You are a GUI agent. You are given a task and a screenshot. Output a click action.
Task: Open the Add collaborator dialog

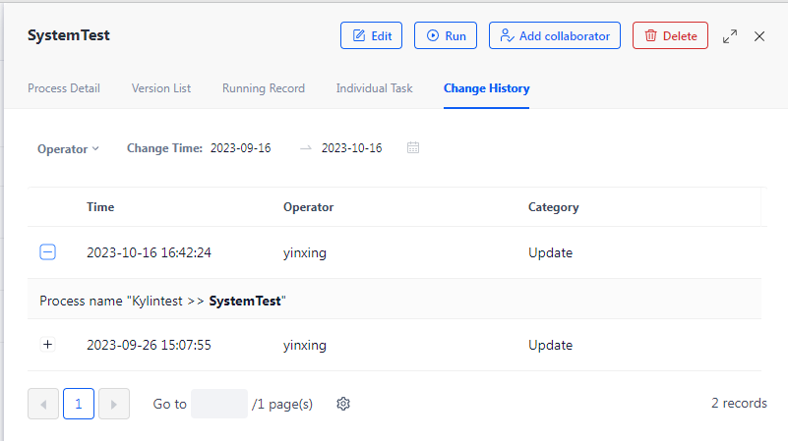click(x=555, y=36)
